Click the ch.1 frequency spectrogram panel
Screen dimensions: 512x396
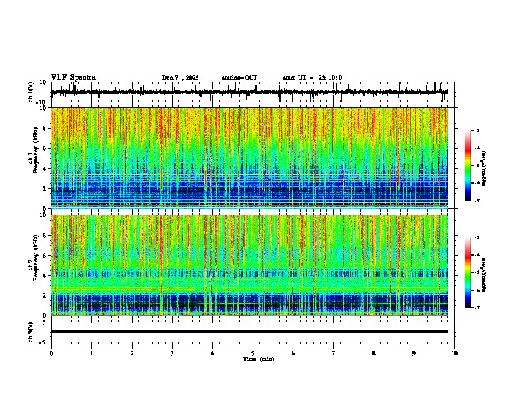tap(250, 158)
